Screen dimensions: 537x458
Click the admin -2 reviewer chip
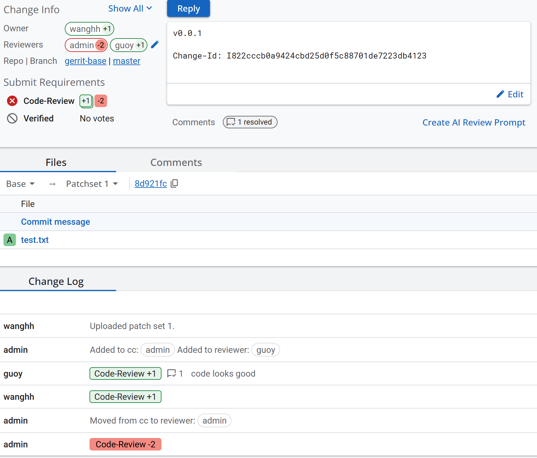(x=86, y=45)
